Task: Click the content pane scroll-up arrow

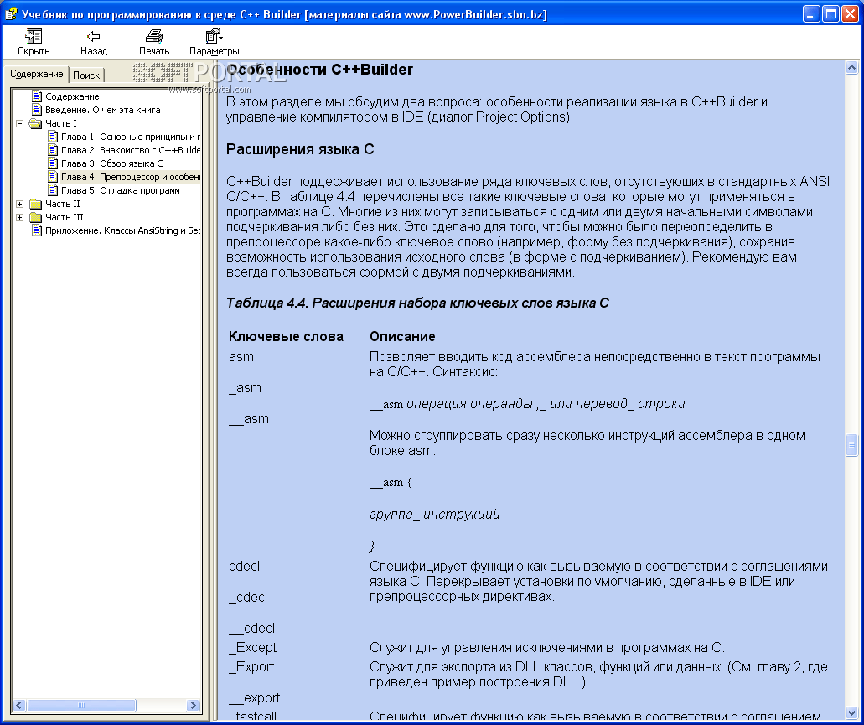Action: (851, 68)
